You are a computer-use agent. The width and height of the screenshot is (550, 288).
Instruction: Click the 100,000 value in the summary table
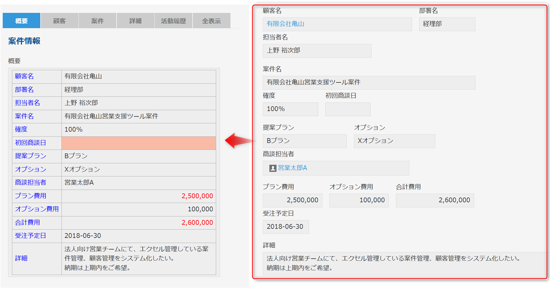200,209
